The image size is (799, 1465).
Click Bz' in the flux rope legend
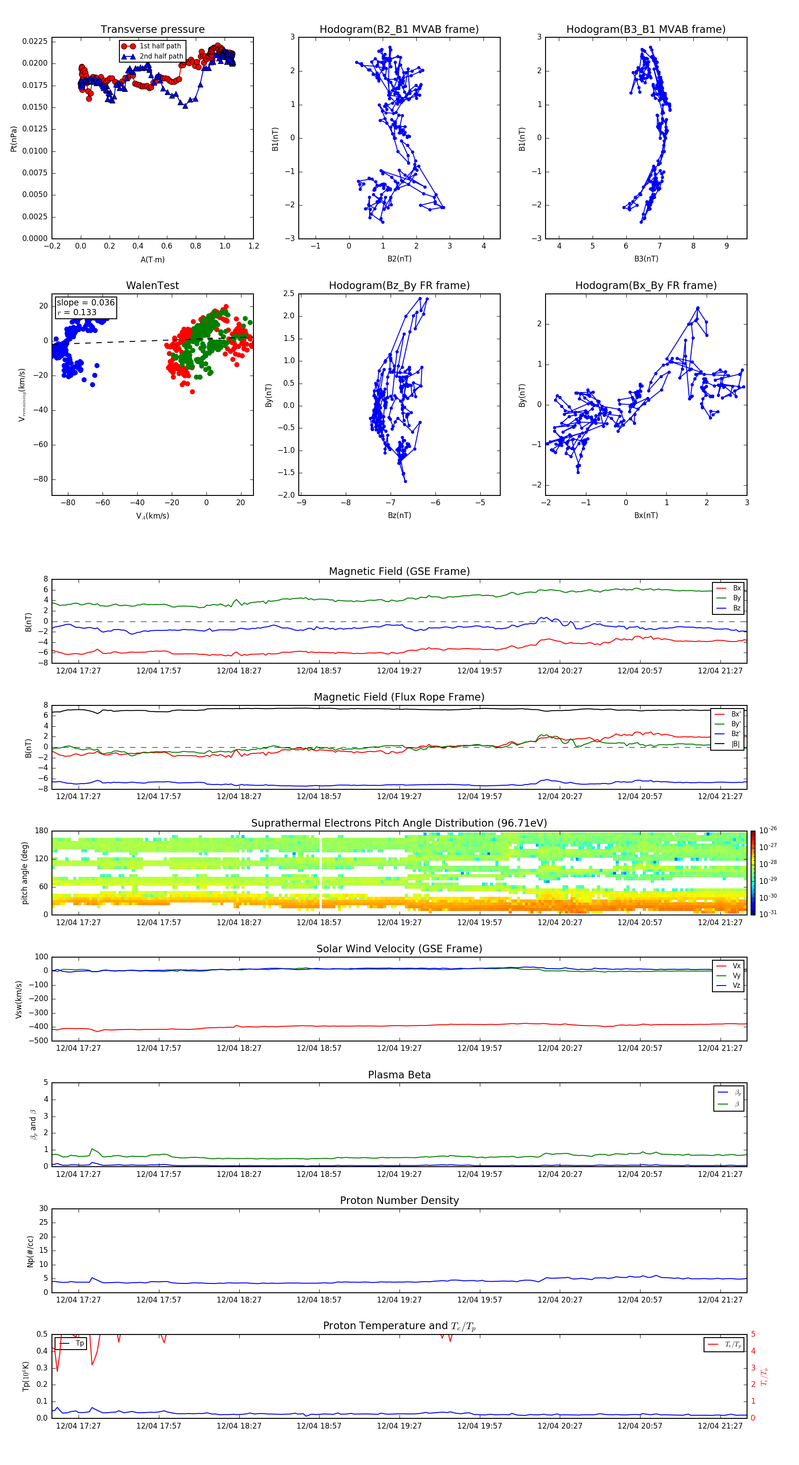pyautogui.click(x=728, y=734)
